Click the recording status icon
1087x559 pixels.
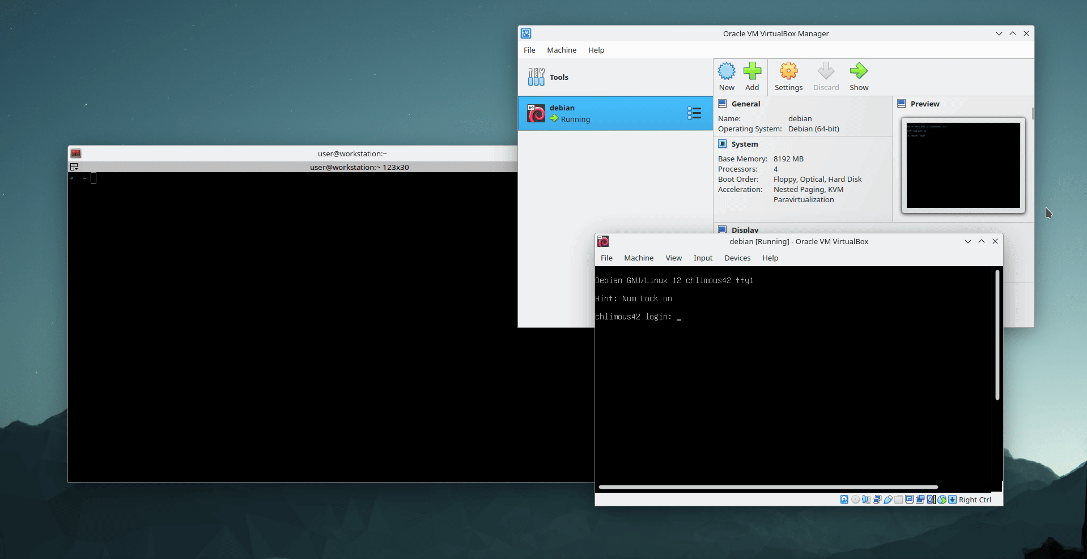tap(920, 500)
